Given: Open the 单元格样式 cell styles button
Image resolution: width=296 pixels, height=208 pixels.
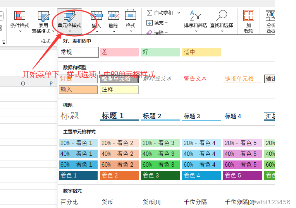Looking at the screenshot, I should tap(69, 21).
